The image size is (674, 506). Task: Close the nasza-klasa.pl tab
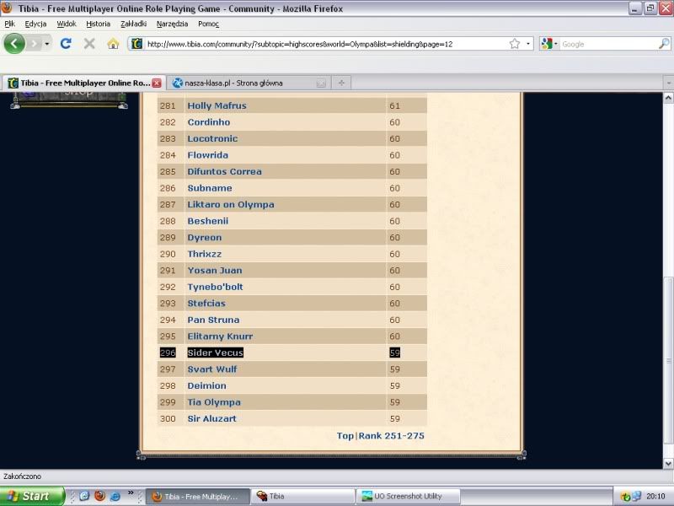321,83
